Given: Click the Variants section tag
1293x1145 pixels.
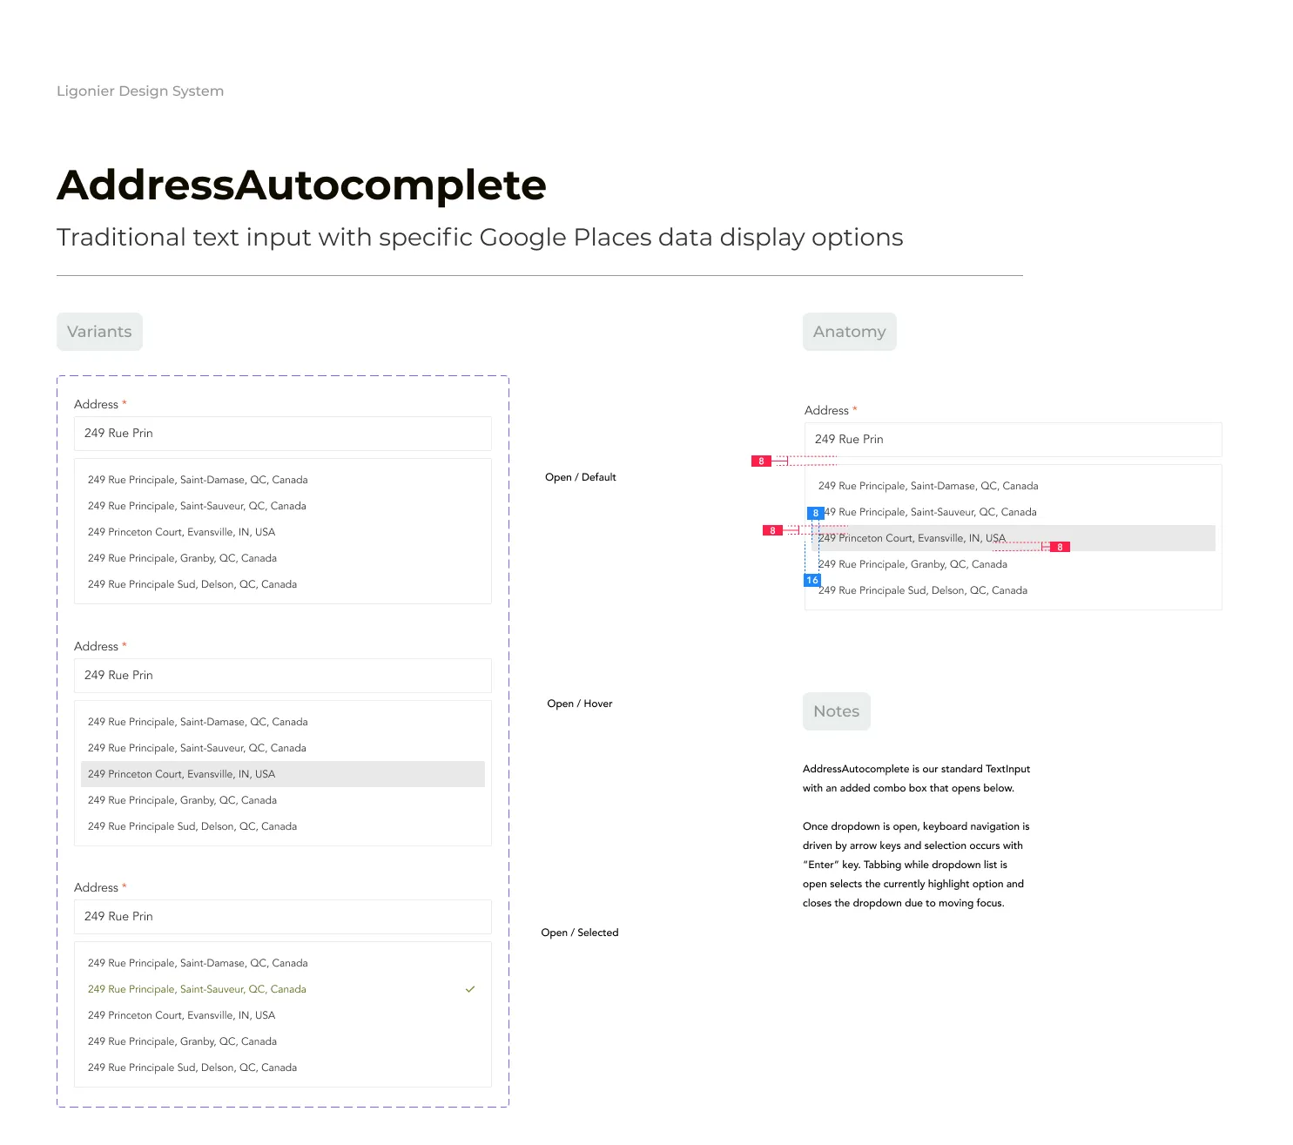Looking at the screenshot, I should [x=99, y=332].
